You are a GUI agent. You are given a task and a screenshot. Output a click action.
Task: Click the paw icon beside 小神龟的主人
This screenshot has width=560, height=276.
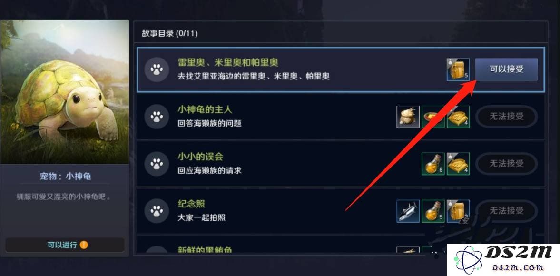[157, 117]
